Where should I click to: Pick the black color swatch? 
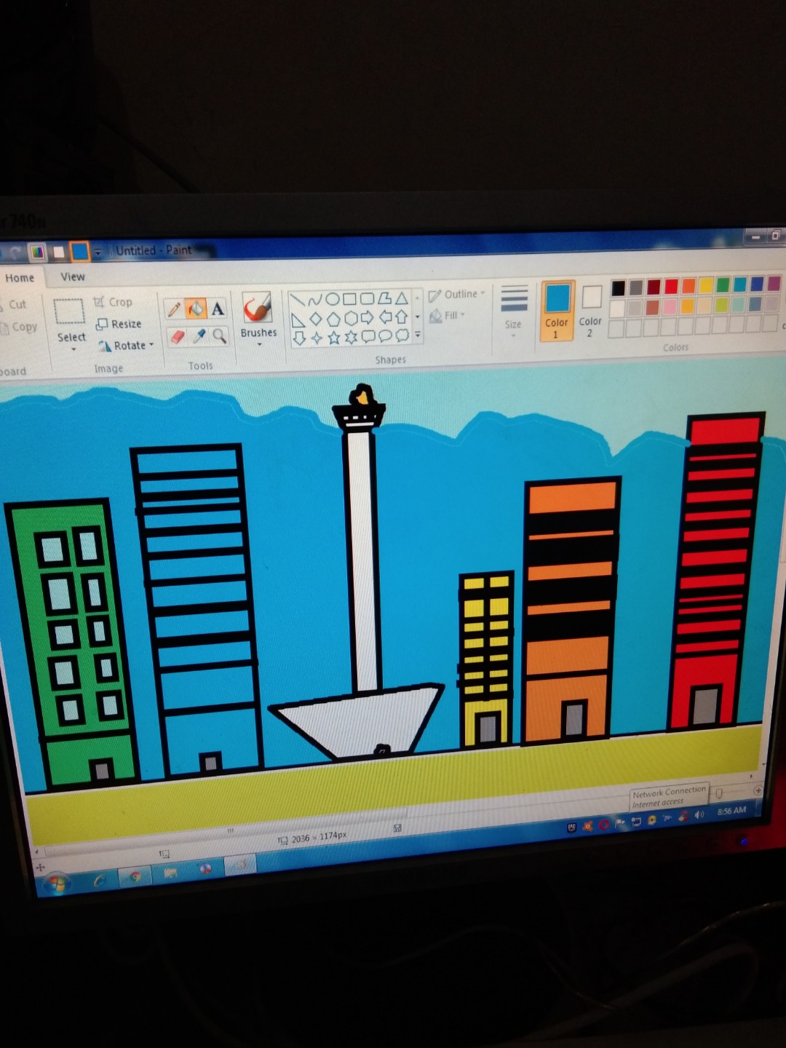[x=618, y=288]
